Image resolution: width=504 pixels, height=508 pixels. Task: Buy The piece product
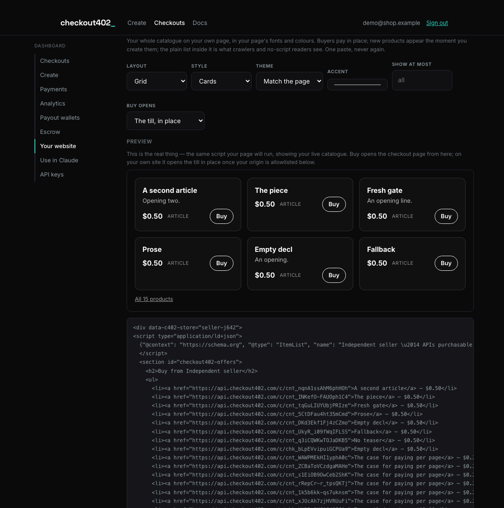click(x=334, y=204)
